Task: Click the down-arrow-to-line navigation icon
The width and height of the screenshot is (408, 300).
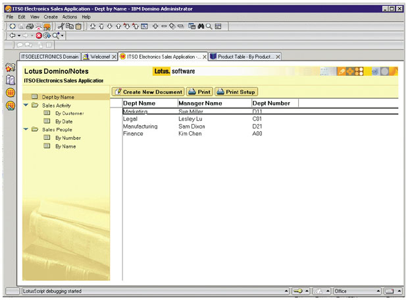Action: tap(93, 26)
